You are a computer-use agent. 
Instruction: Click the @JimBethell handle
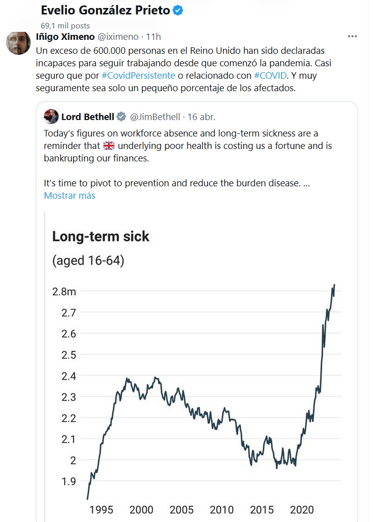point(154,117)
